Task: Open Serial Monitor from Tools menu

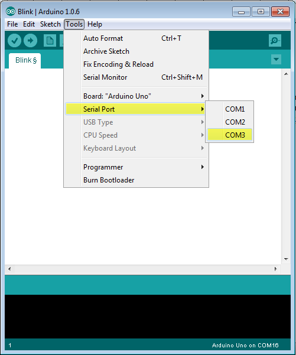Action: point(136,77)
